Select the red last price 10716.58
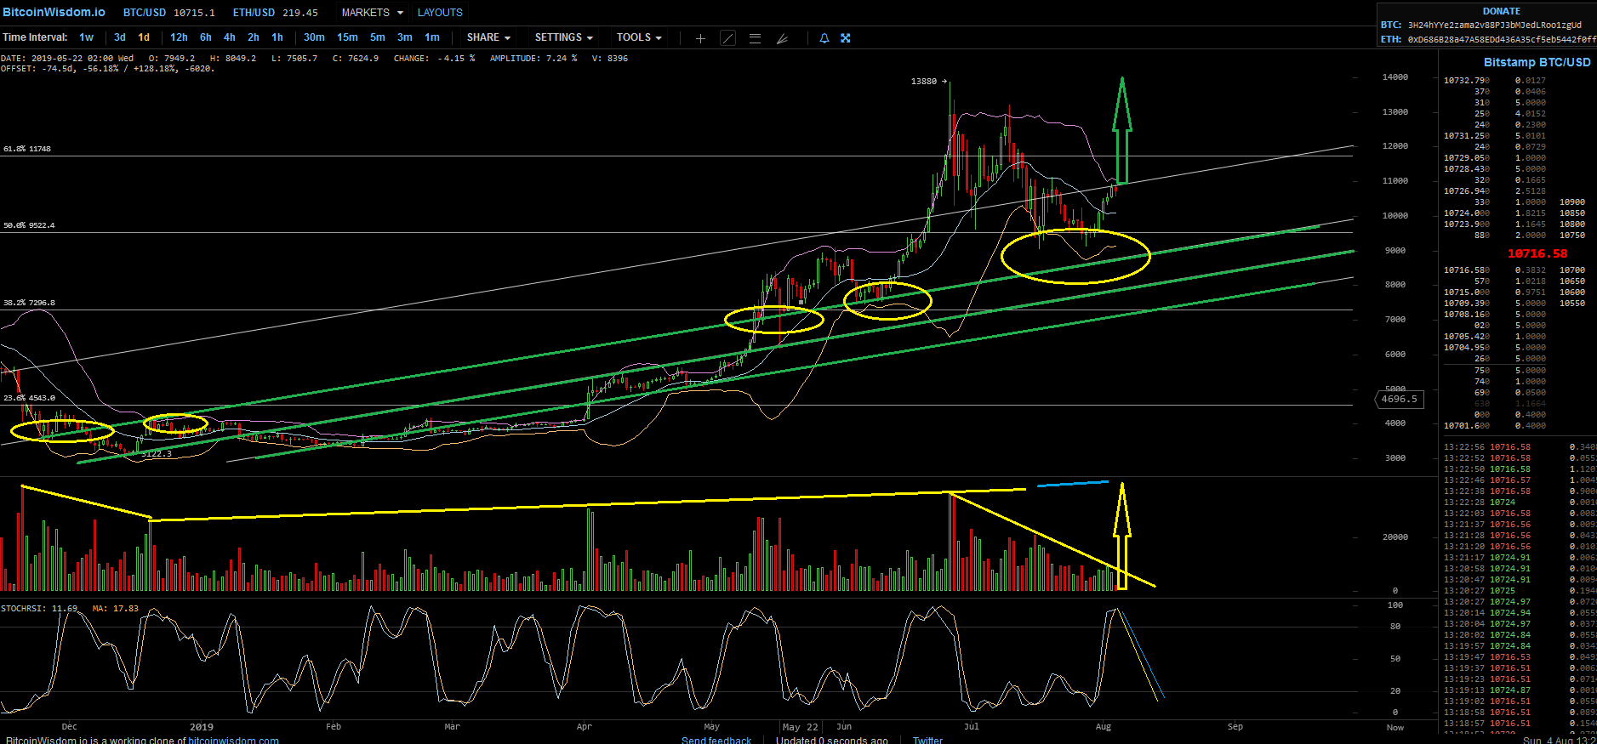The height and width of the screenshot is (744, 1597). (x=1537, y=253)
